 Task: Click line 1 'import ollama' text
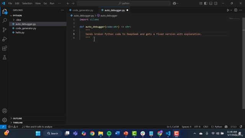[x=89, y=20]
